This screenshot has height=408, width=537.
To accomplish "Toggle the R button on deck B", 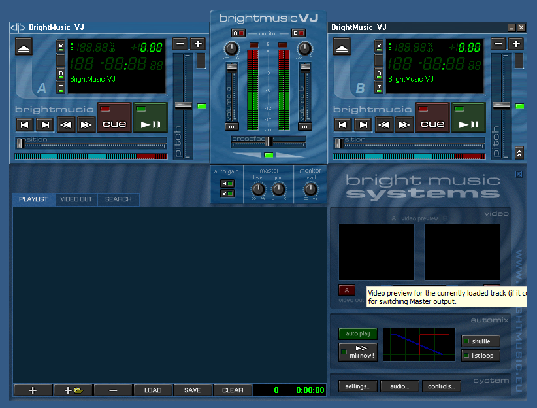I will tap(379, 75).
